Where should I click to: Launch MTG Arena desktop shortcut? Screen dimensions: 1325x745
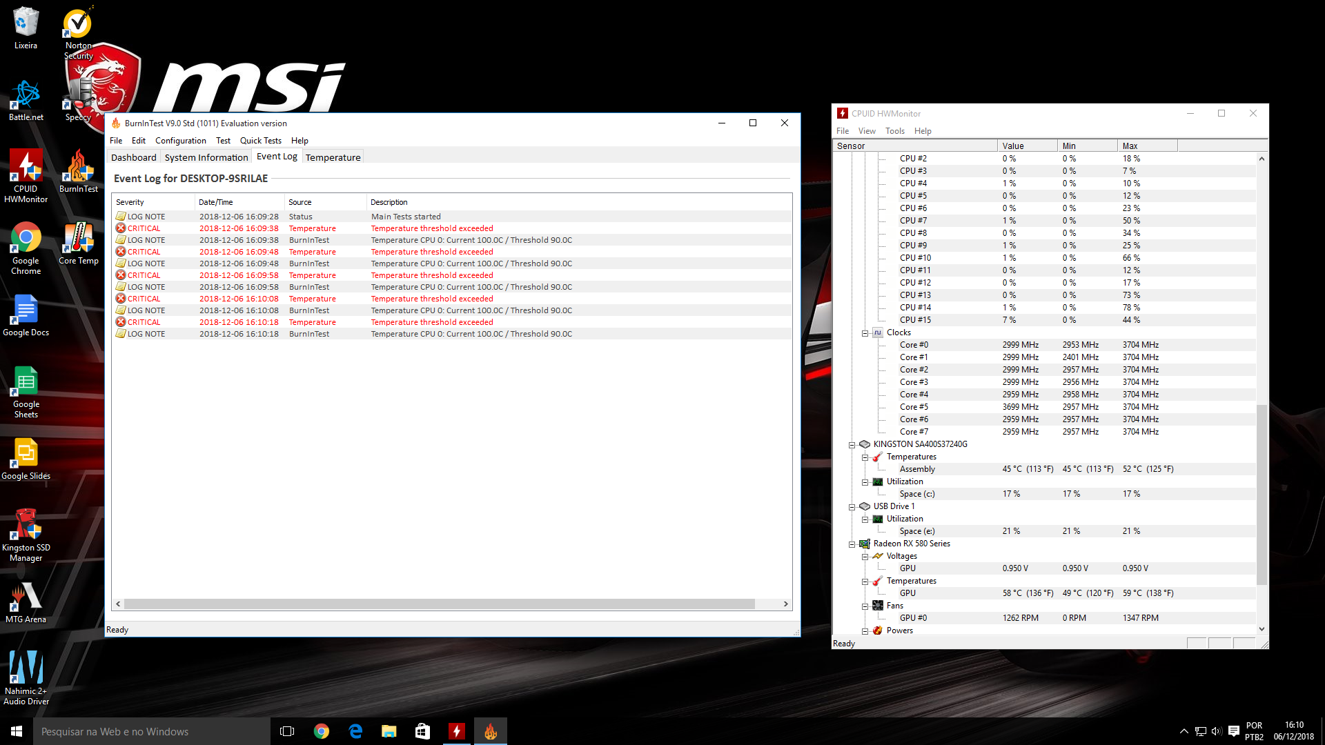tap(26, 602)
